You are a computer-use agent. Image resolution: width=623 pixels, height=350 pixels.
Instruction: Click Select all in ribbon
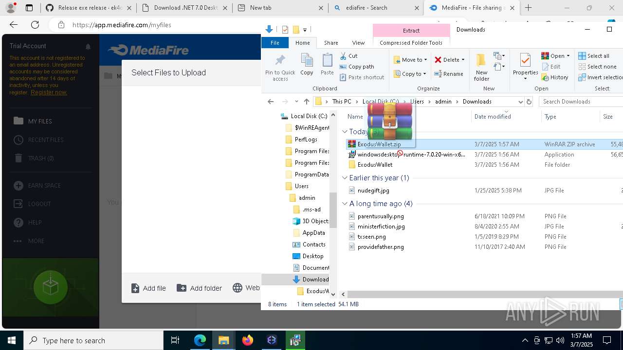[593, 56]
